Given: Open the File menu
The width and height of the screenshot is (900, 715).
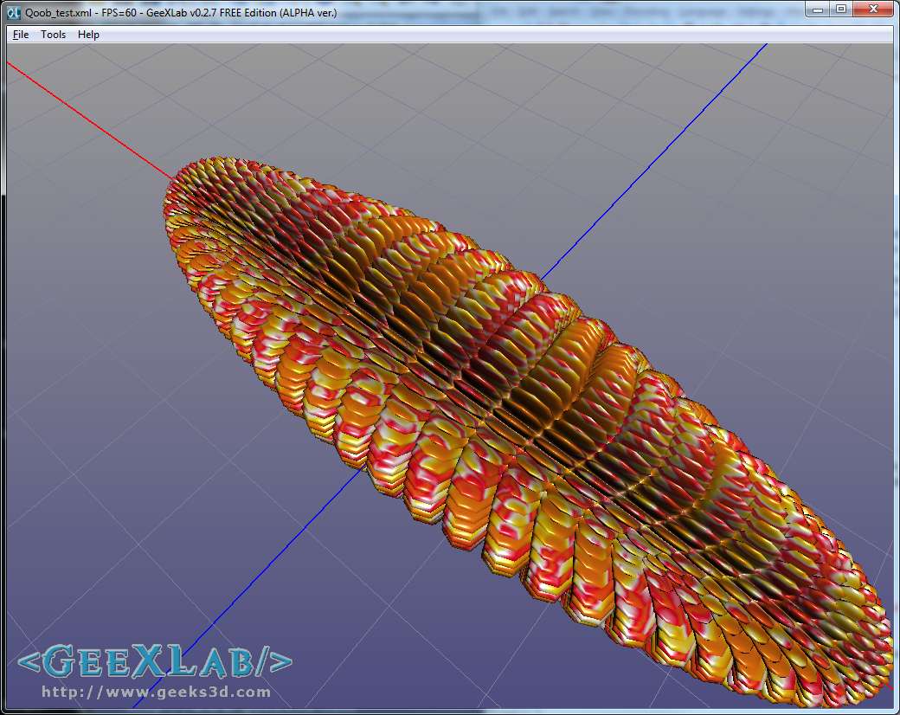Looking at the screenshot, I should point(21,35).
